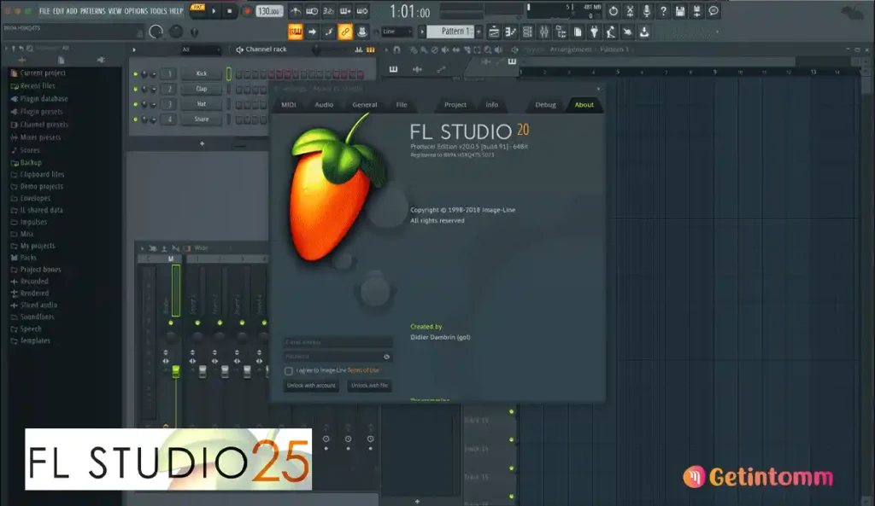Toggle the Clap channel mute LED

[135, 89]
